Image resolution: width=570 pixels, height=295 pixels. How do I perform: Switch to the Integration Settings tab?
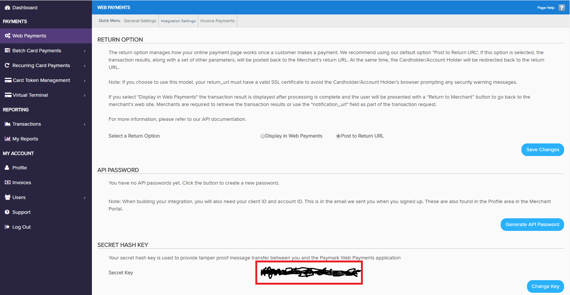pyautogui.click(x=178, y=21)
